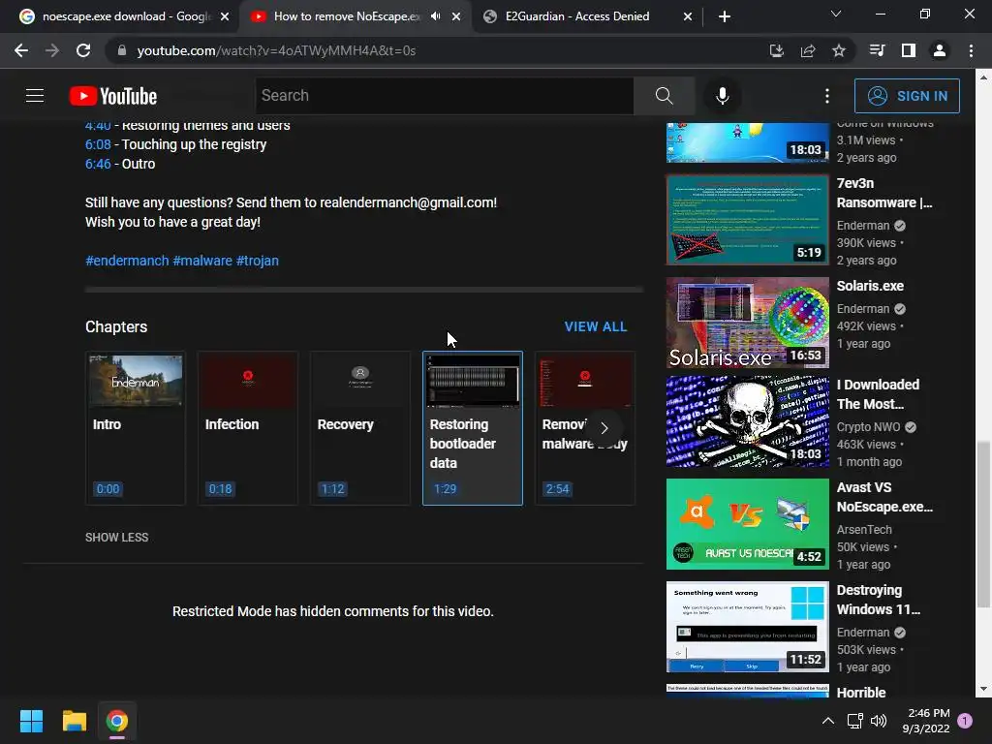Image resolution: width=992 pixels, height=744 pixels.
Task: Show hidden tray icons chevron
Action: pyautogui.click(x=827, y=721)
